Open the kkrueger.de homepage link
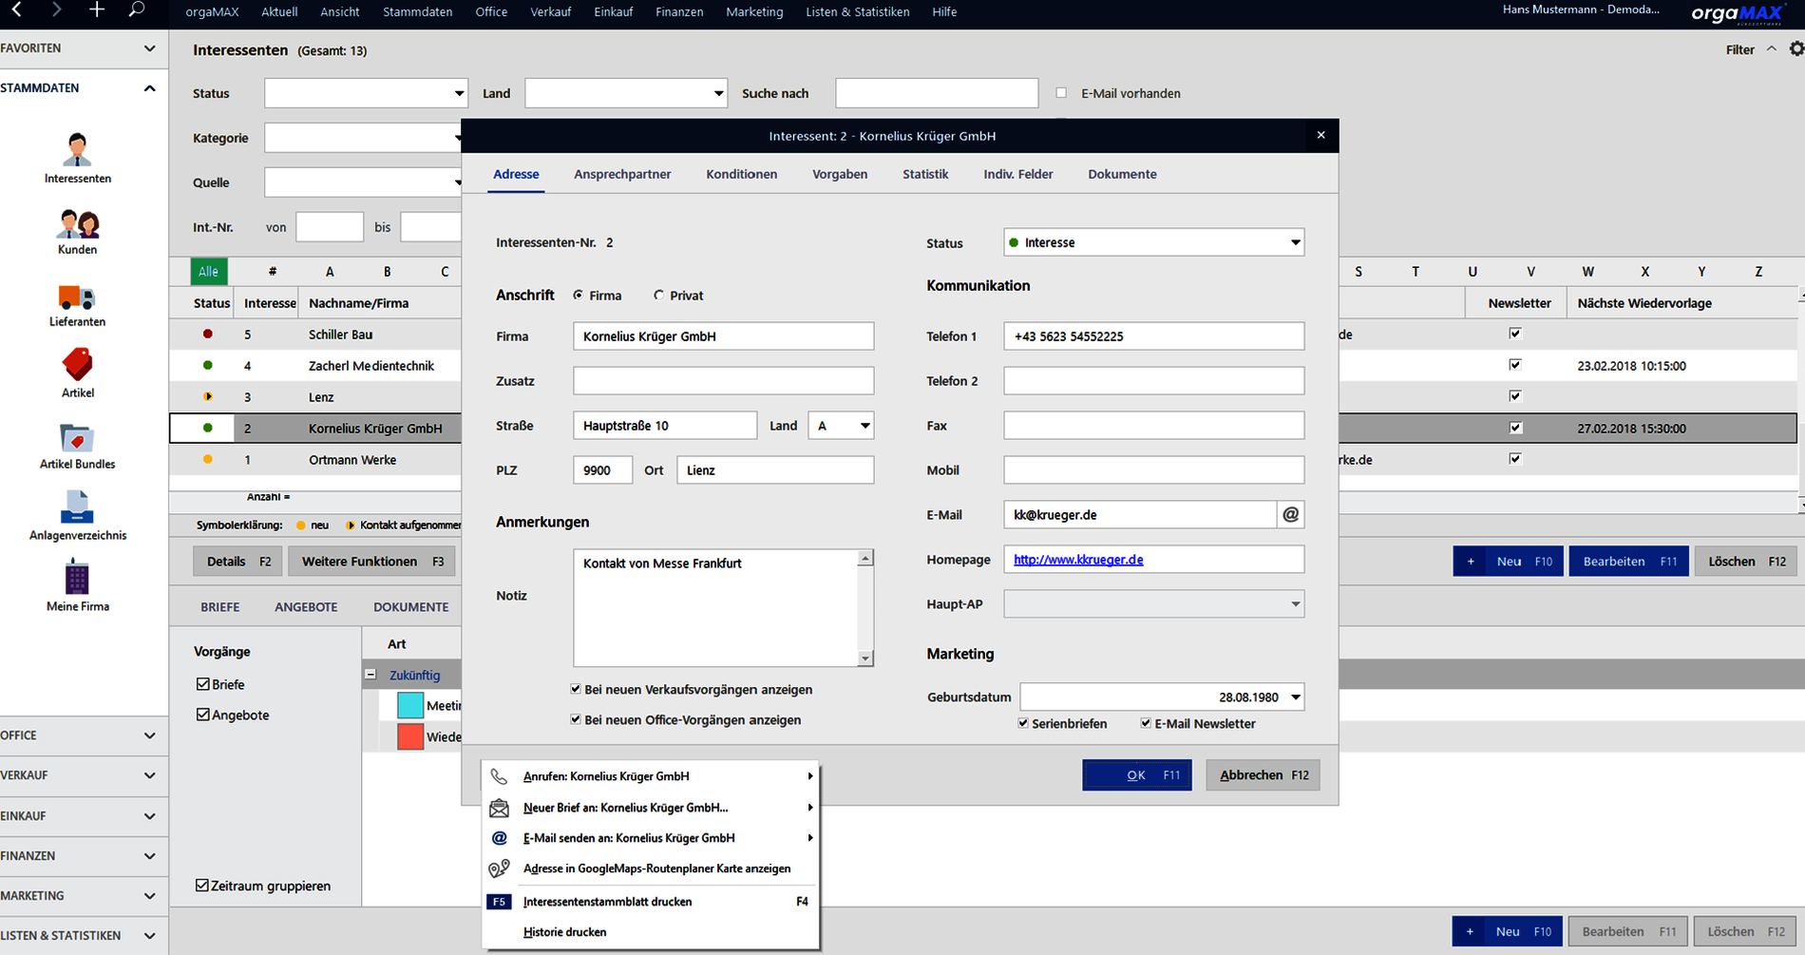The width and height of the screenshot is (1805, 955). click(1078, 560)
